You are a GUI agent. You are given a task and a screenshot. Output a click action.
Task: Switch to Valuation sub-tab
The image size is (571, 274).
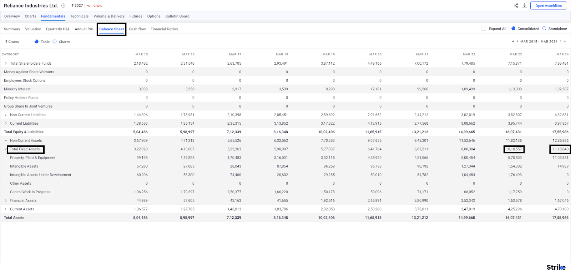point(33,29)
